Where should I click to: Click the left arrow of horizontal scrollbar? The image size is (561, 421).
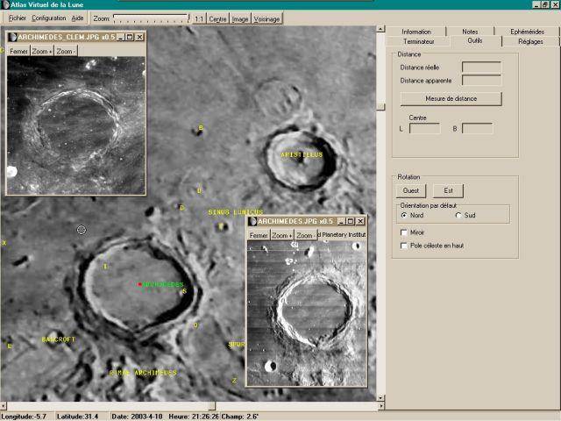click(4, 405)
